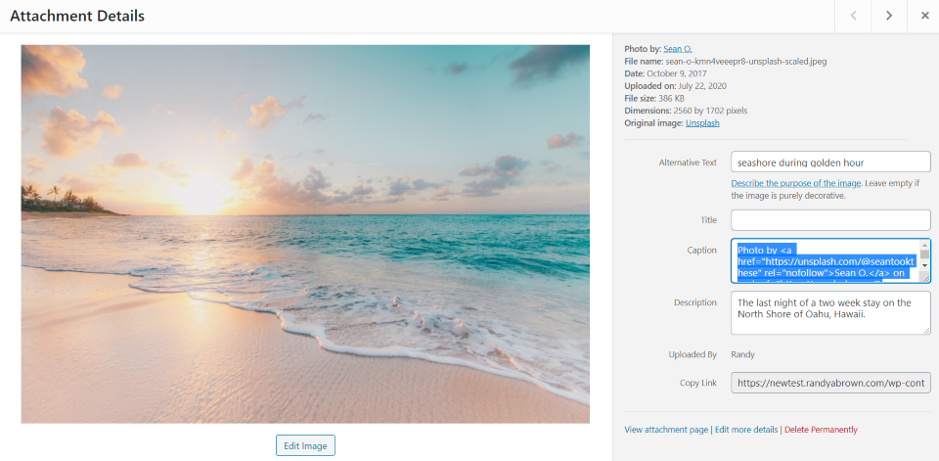Open the View attachment page link
Screen dimensions: 939x461
point(666,430)
